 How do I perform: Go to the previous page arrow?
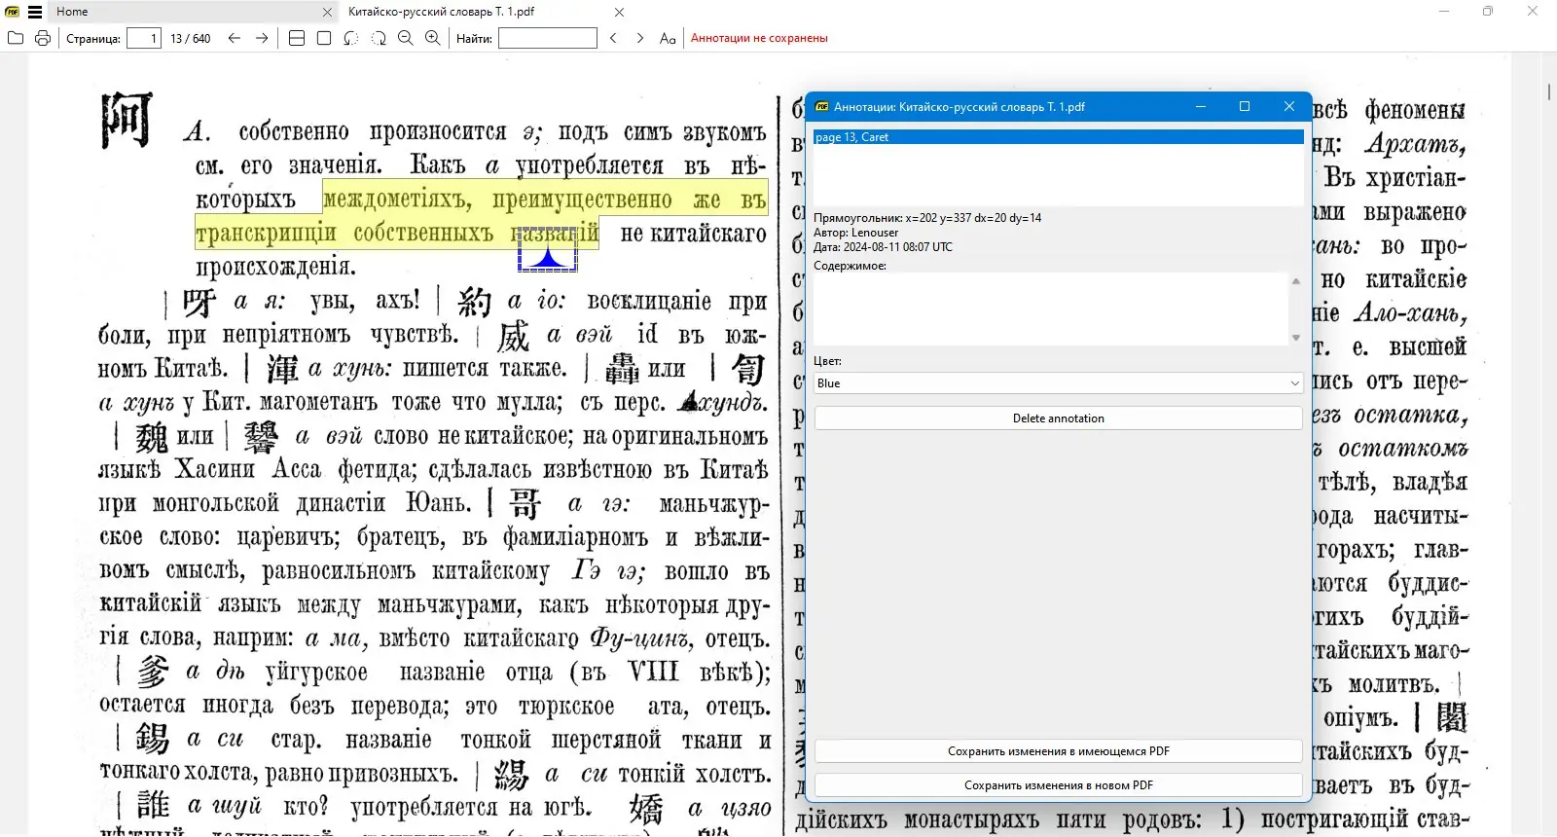point(235,38)
